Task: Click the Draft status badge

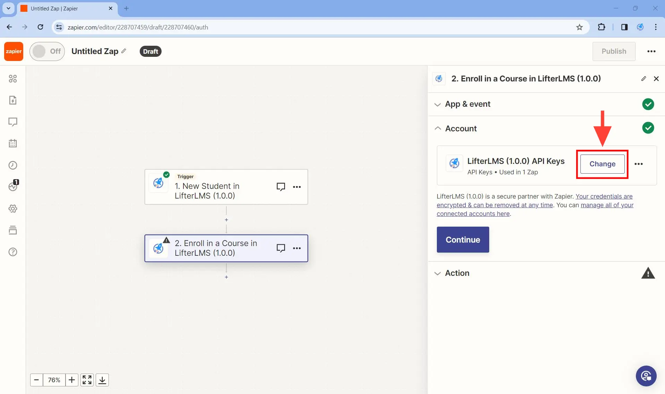Action: click(150, 51)
